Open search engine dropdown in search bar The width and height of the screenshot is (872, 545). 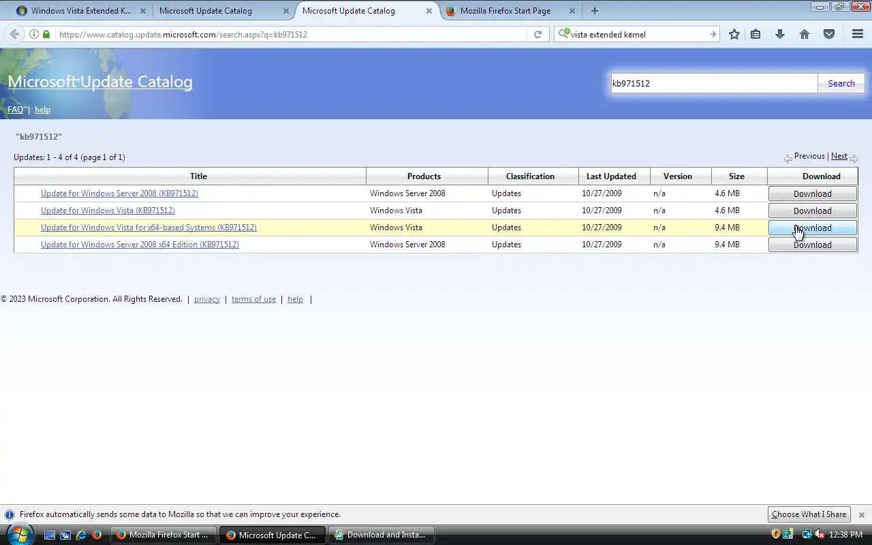click(x=563, y=34)
